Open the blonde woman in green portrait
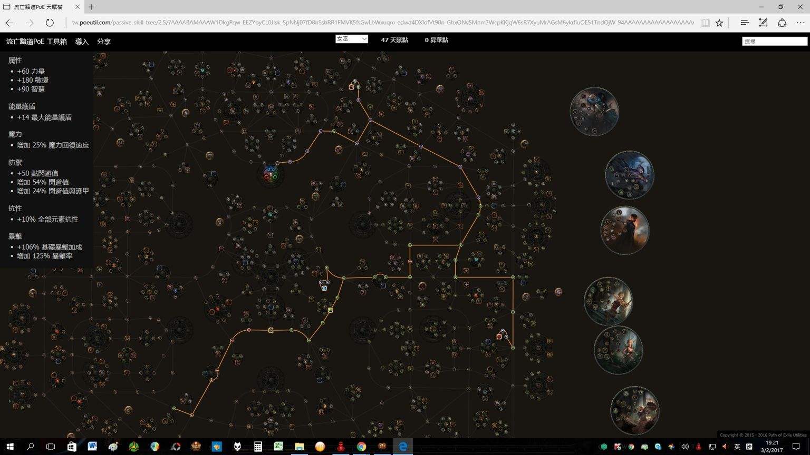Image resolution: width=810 pixels, height=455 pixels. point(618,350)
